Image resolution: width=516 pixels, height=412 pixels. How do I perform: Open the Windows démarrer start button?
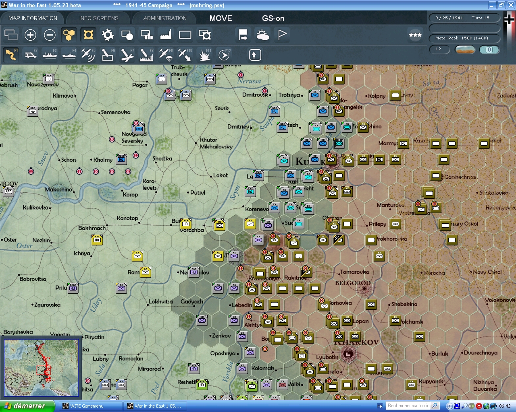coord(27,406)
